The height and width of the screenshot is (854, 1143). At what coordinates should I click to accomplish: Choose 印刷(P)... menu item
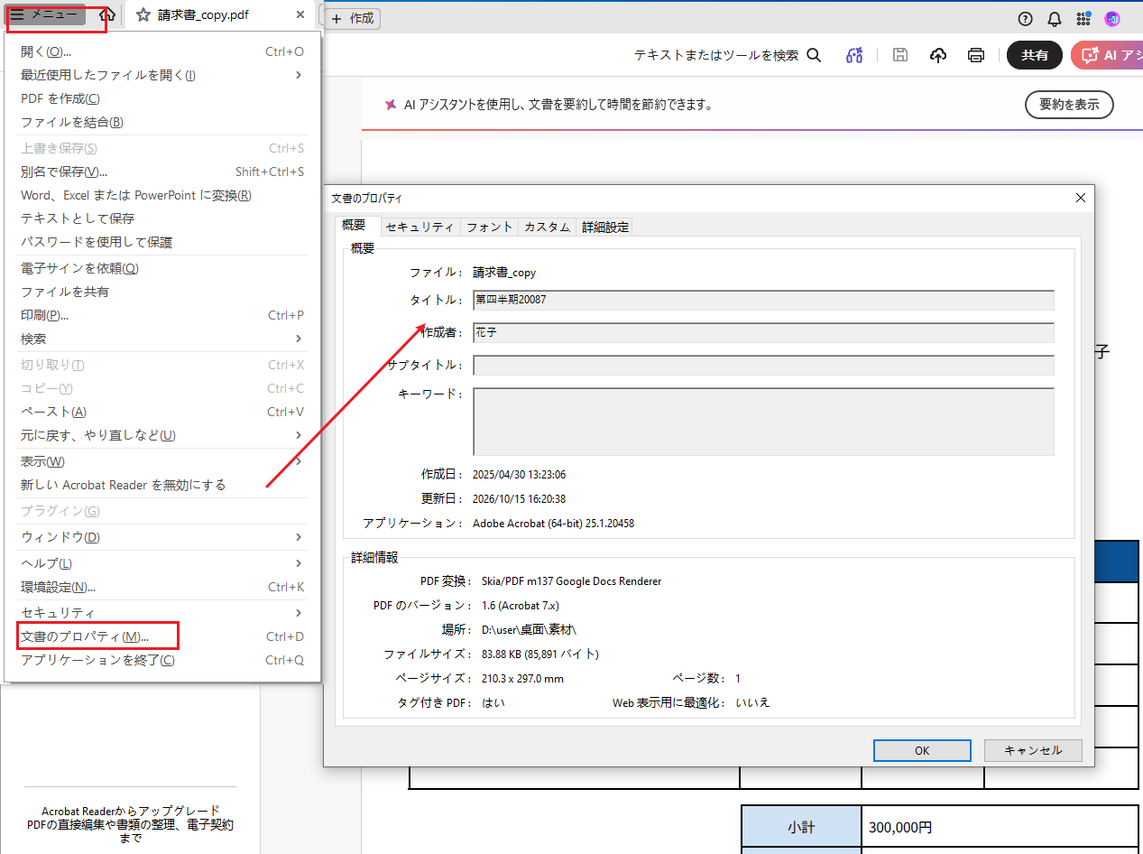pyautogui.click(x=162, y=315)
